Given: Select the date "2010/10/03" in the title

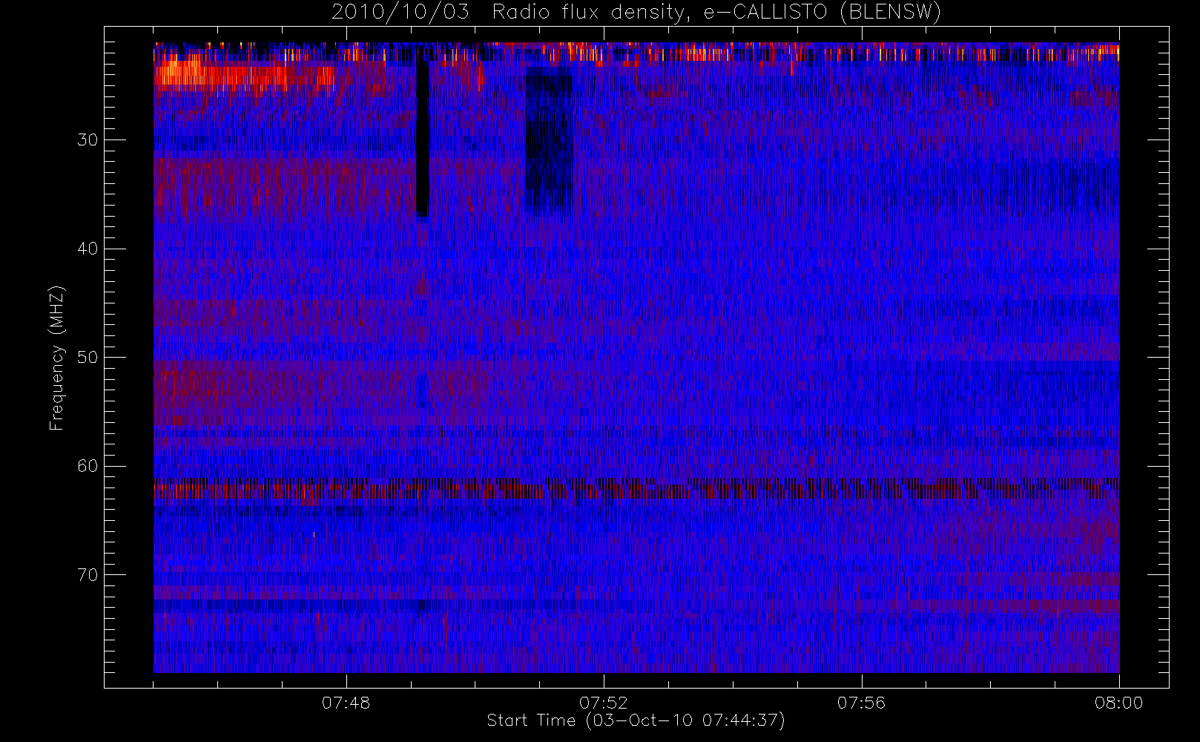Looking at the screenshot, I should pyautogui.click(x=400, y=13).
